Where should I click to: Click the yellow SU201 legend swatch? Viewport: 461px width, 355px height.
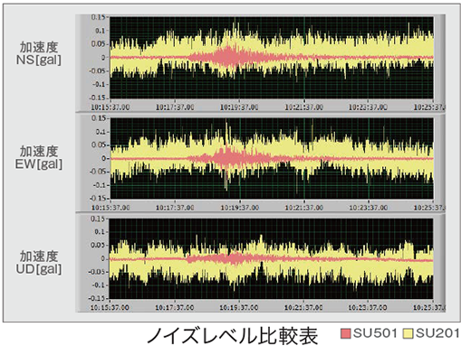point(408,333)
